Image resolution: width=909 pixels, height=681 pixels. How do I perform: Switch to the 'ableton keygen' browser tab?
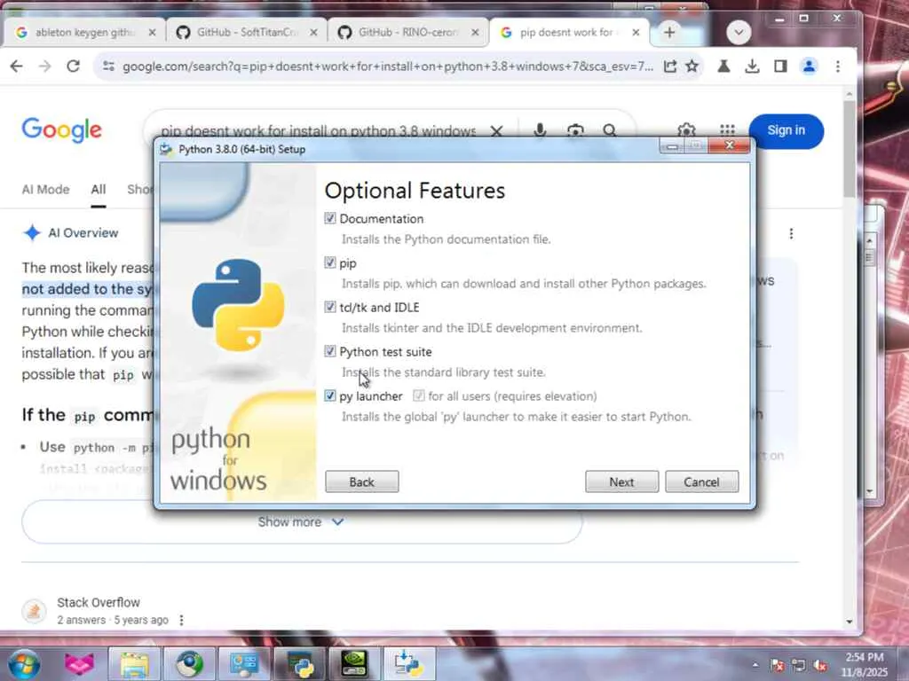pyautogui.click(x=85, y=33)
